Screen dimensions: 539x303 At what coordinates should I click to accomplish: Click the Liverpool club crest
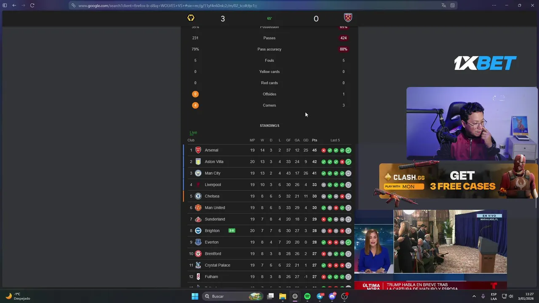198,185
